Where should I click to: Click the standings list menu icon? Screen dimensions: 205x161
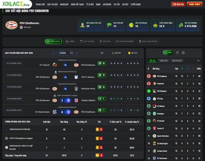[x=198, y=61]
